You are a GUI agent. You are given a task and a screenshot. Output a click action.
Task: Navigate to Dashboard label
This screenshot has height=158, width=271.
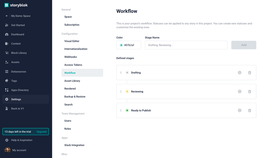[x=17, y=35]
